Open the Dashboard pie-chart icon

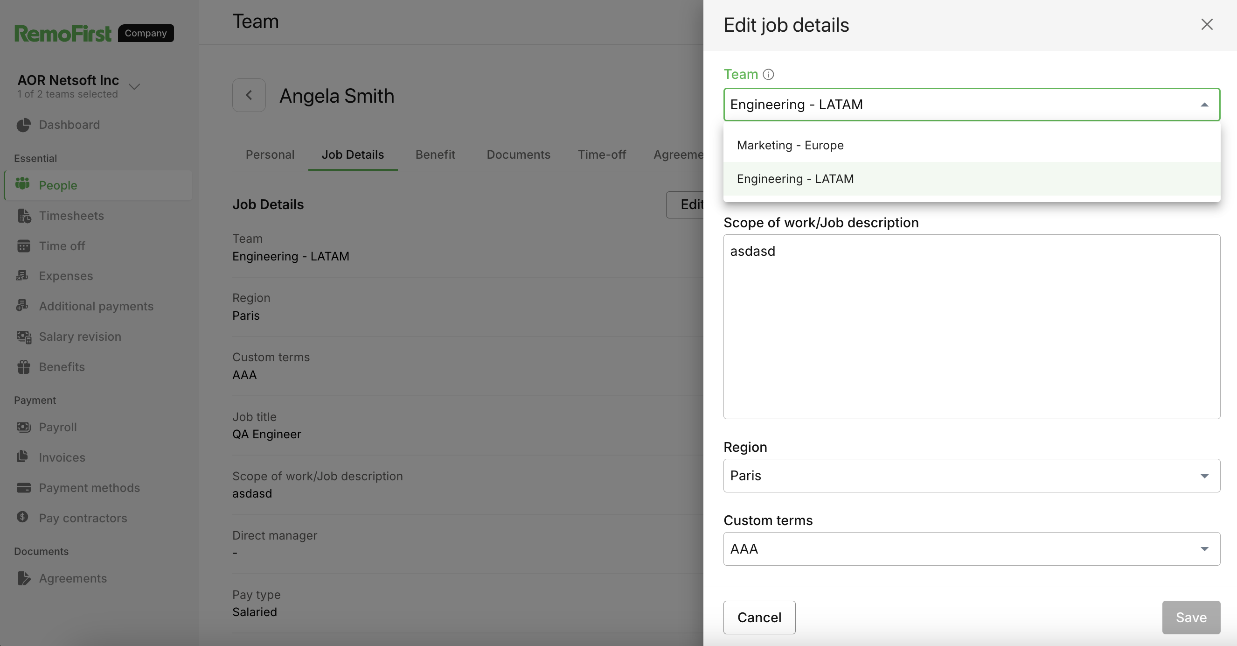(23, 125)
